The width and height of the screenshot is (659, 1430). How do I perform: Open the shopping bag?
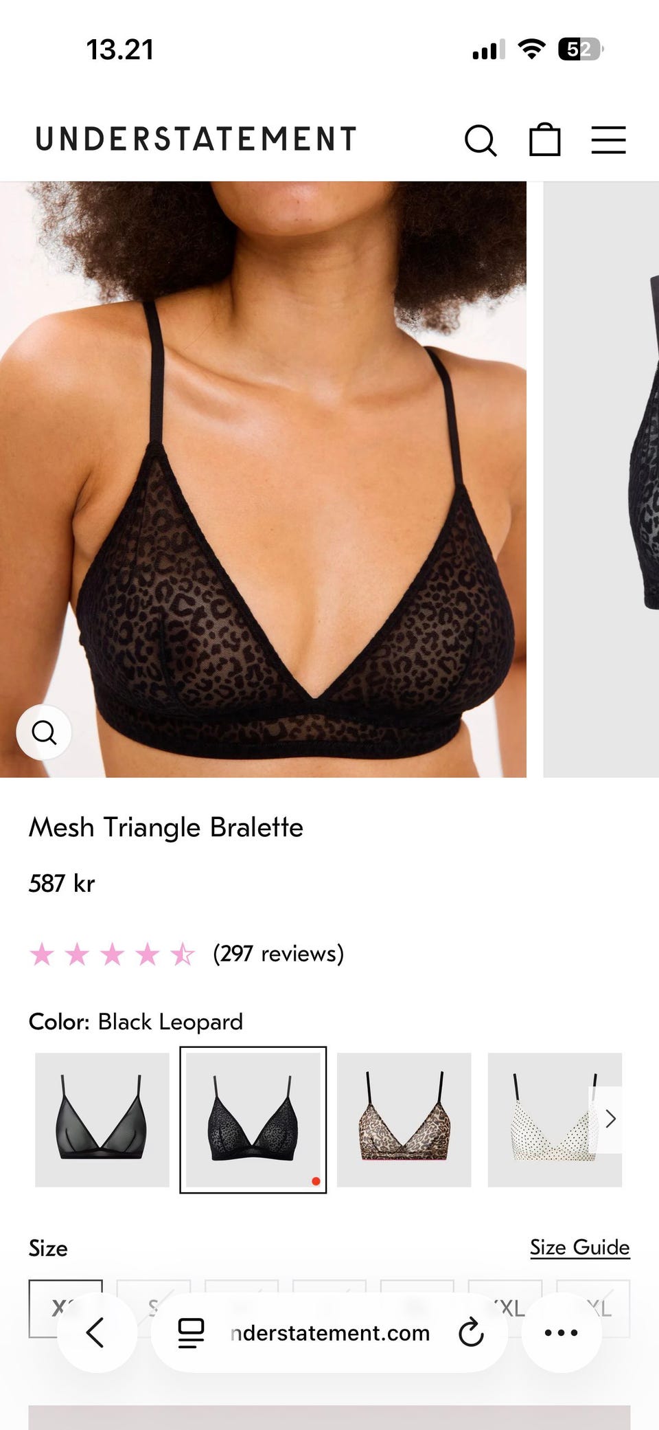tap(545, 139)
